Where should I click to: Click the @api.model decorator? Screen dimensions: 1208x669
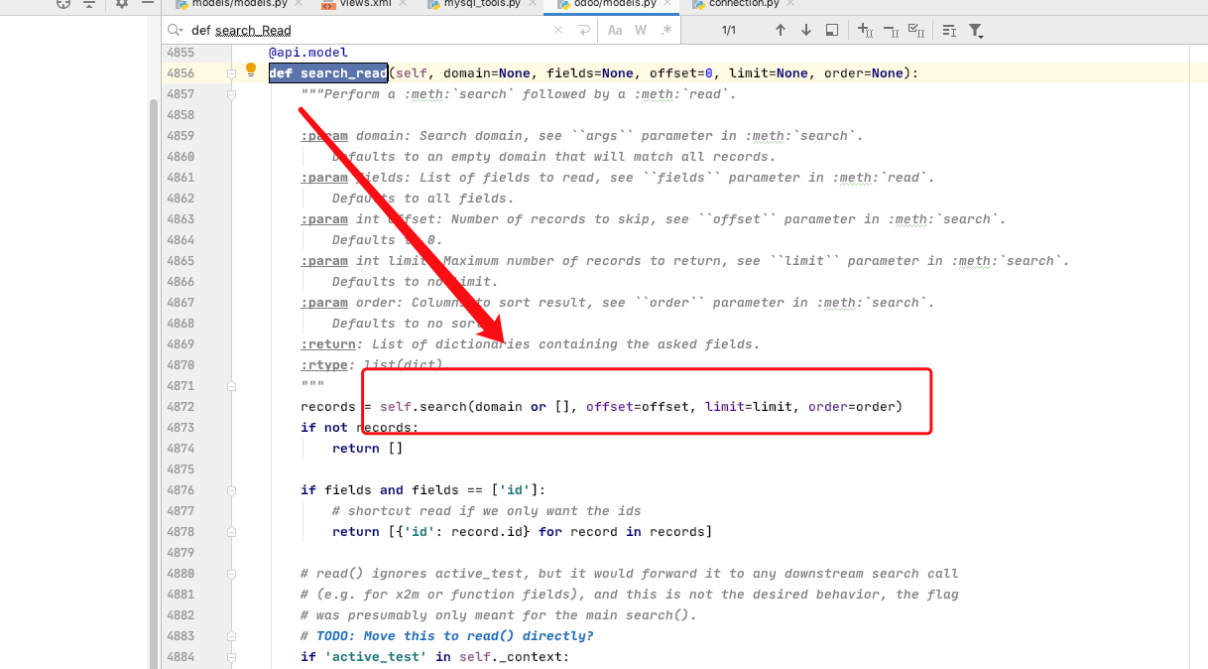308,52
